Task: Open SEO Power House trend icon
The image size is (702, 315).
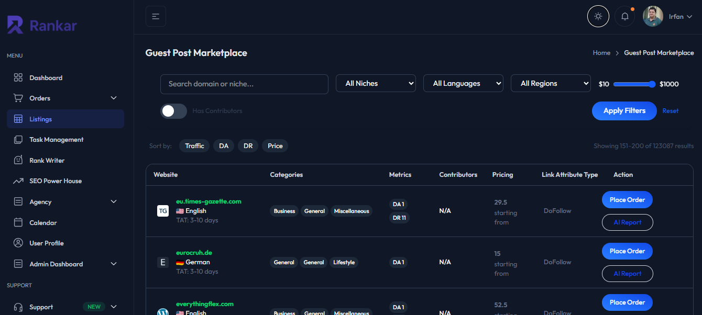Action: pos(18,181)
